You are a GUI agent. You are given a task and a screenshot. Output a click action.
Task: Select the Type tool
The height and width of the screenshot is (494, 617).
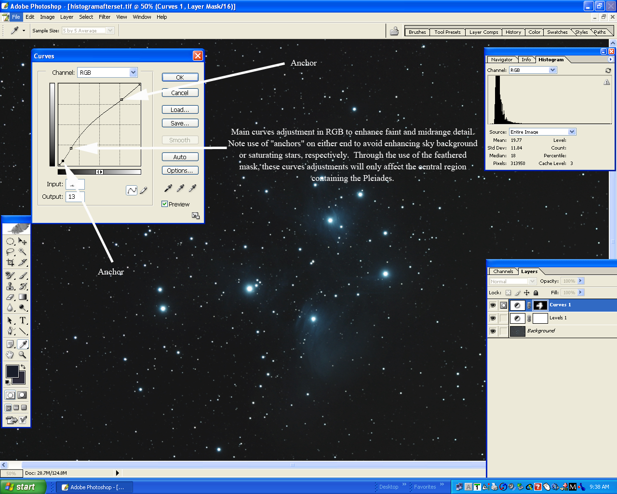23,321
